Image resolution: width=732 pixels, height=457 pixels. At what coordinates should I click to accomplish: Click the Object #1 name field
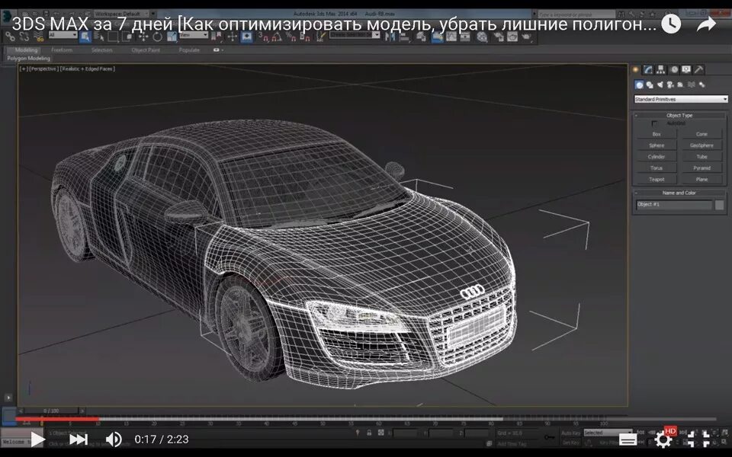674,205
